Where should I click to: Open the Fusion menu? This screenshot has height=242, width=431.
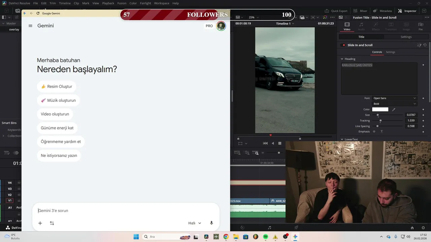[122, 3]
